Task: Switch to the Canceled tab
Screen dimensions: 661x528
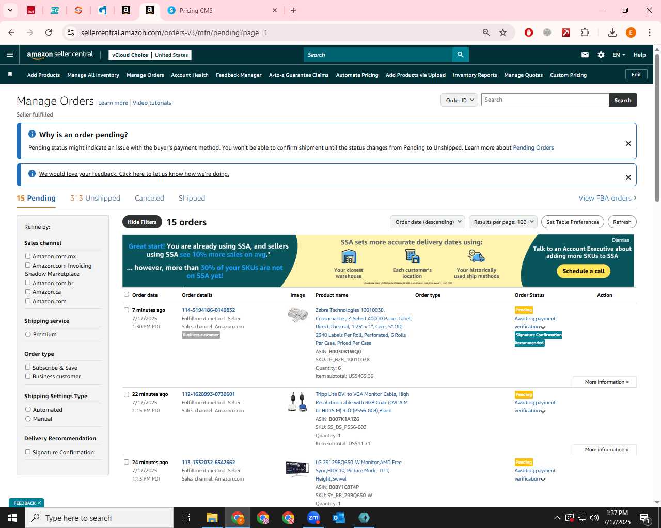Action: (x=149, y=198)
